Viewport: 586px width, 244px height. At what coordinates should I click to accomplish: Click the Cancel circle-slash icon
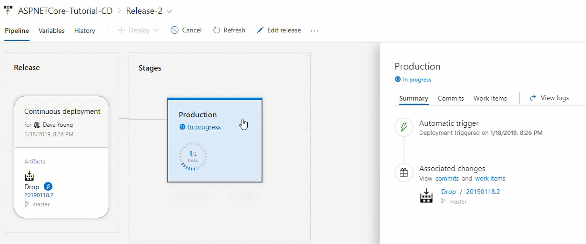[174, 30]
